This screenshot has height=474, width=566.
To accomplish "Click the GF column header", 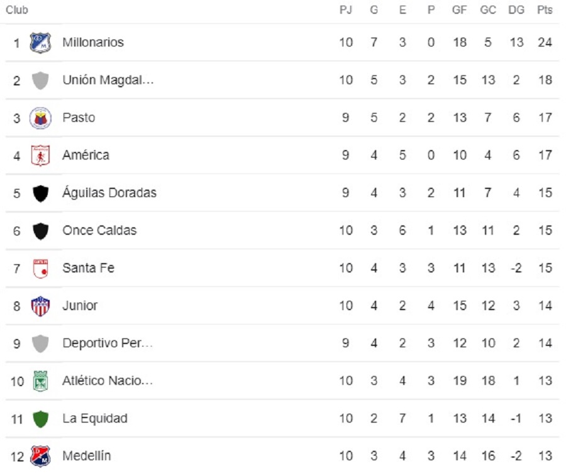I will 460,10.
